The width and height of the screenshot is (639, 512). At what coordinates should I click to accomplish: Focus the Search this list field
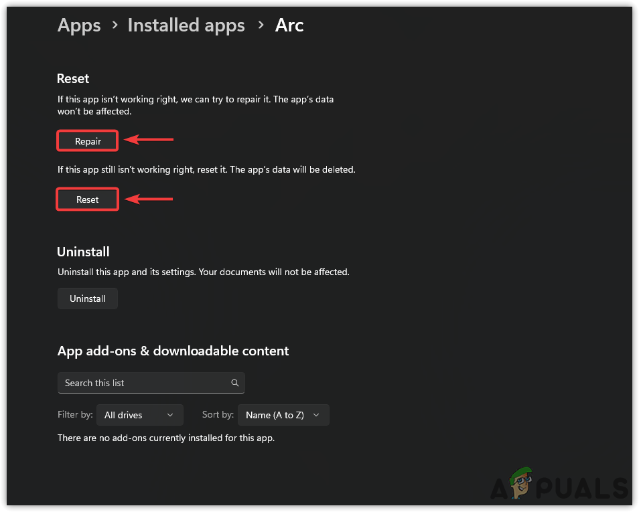(151, 383)
